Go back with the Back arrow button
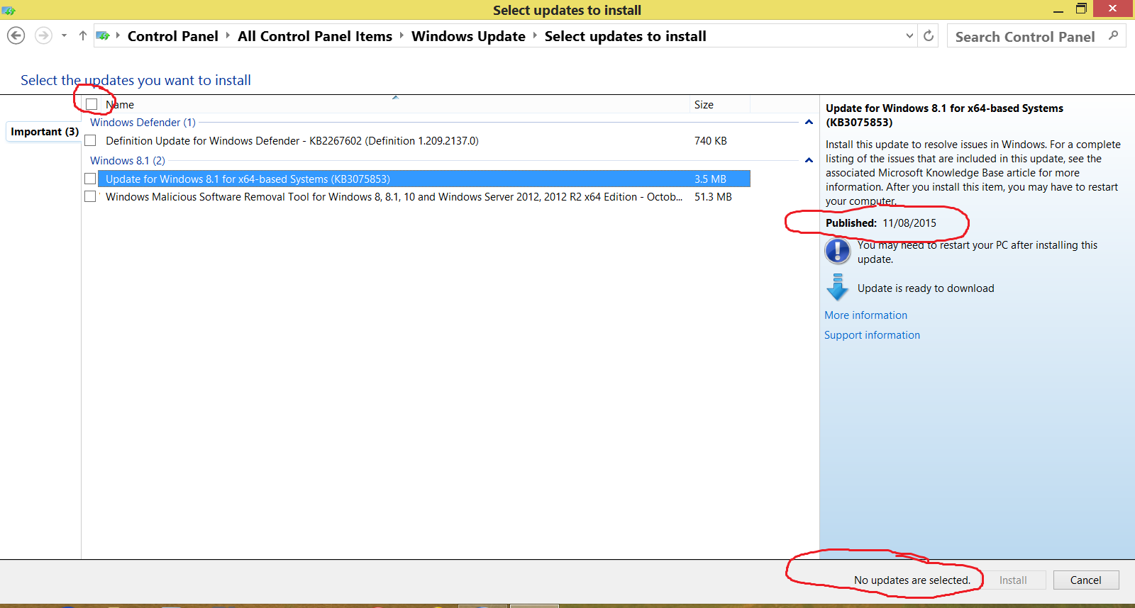Screen dimensions: 1135x608 pos(16,35)
